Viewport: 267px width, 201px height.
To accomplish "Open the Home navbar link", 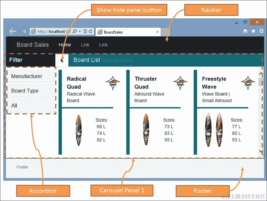I will 65,45.
